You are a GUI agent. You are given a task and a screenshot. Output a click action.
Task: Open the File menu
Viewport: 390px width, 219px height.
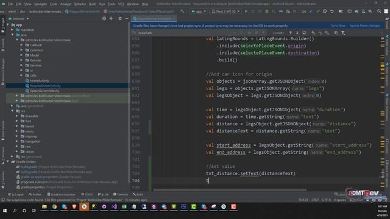coord(10,4)
